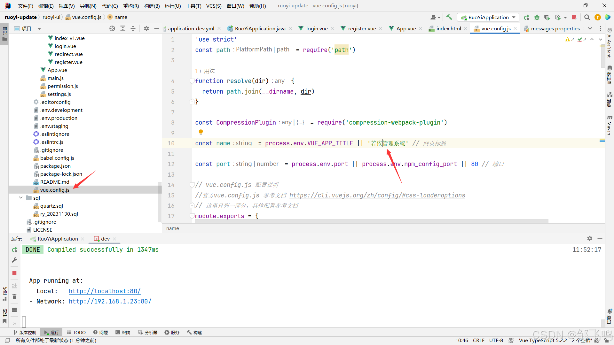Screen dimensions: 614x345
Task: Open RuoYiApplication run configuration dropdown
Action: (x=488, y=17)
